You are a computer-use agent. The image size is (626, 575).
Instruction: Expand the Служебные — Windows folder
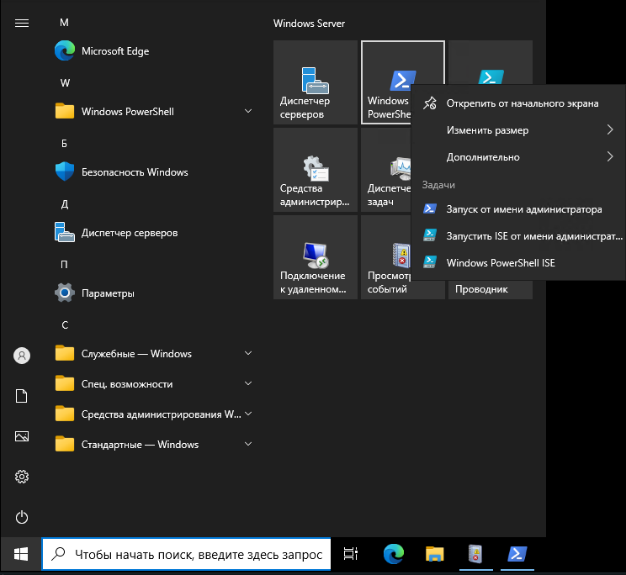(151, 354)
